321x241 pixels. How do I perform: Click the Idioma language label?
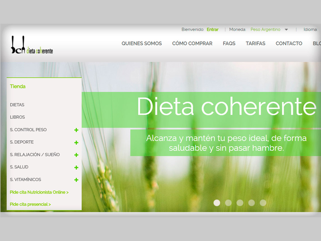[x=311, y=29]
